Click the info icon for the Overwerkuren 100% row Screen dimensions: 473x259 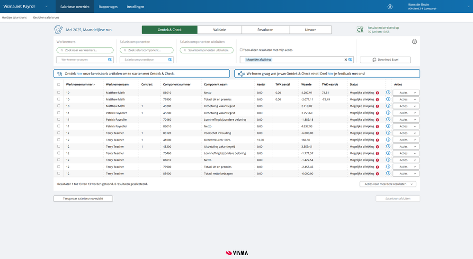[388, 140]
